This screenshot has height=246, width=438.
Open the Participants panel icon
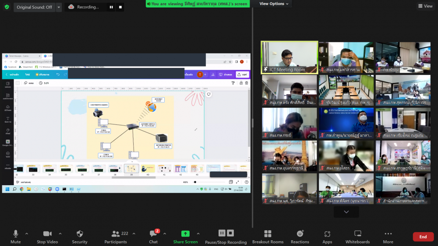pos(116,234)
